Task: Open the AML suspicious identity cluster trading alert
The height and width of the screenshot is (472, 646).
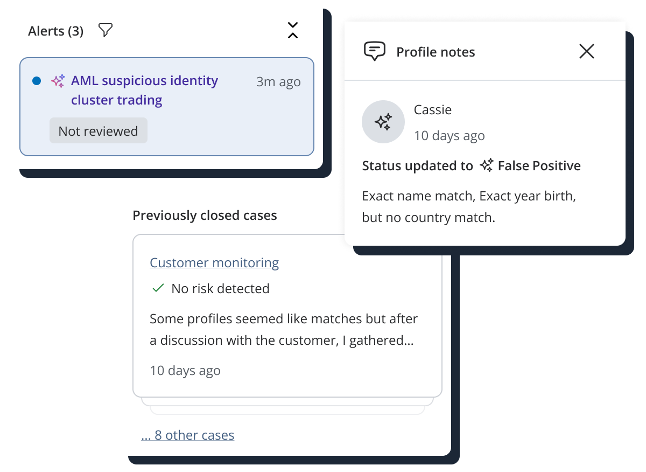Action: pos(144,90)
